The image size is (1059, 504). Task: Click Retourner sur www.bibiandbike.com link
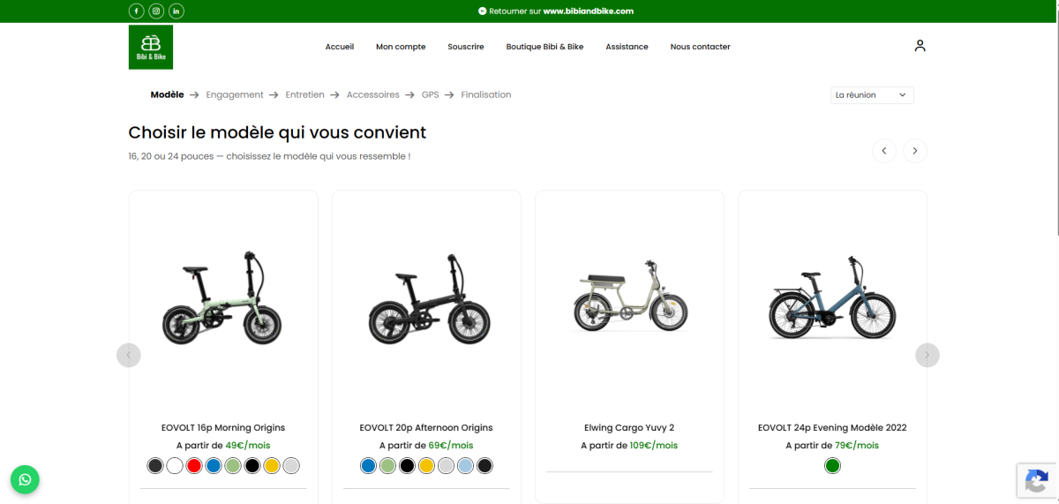pos(556,11)
